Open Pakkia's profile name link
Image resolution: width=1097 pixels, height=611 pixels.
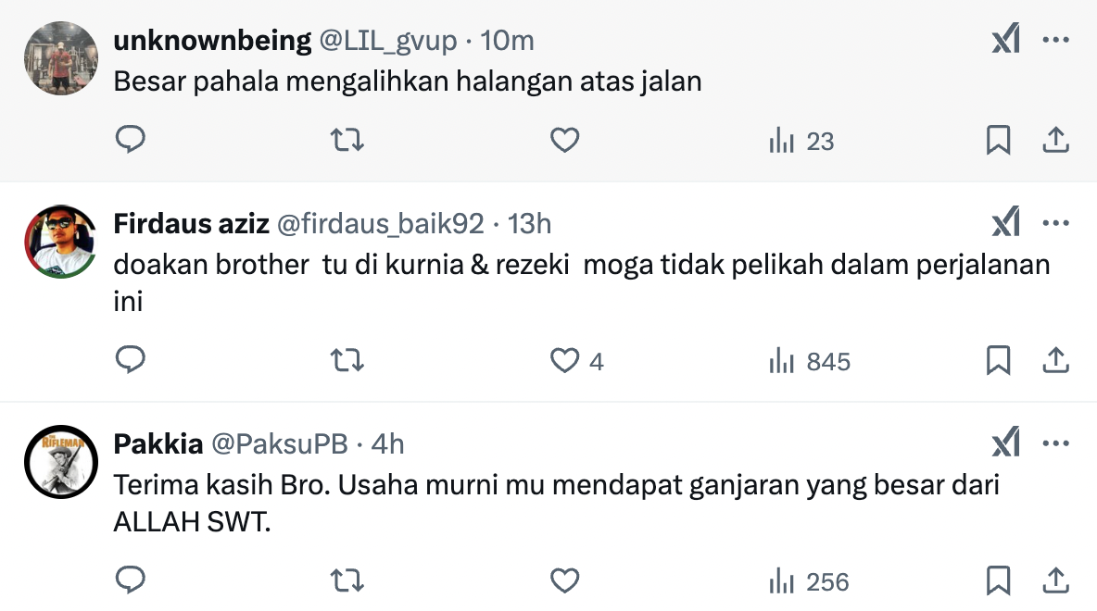(158, 443)
